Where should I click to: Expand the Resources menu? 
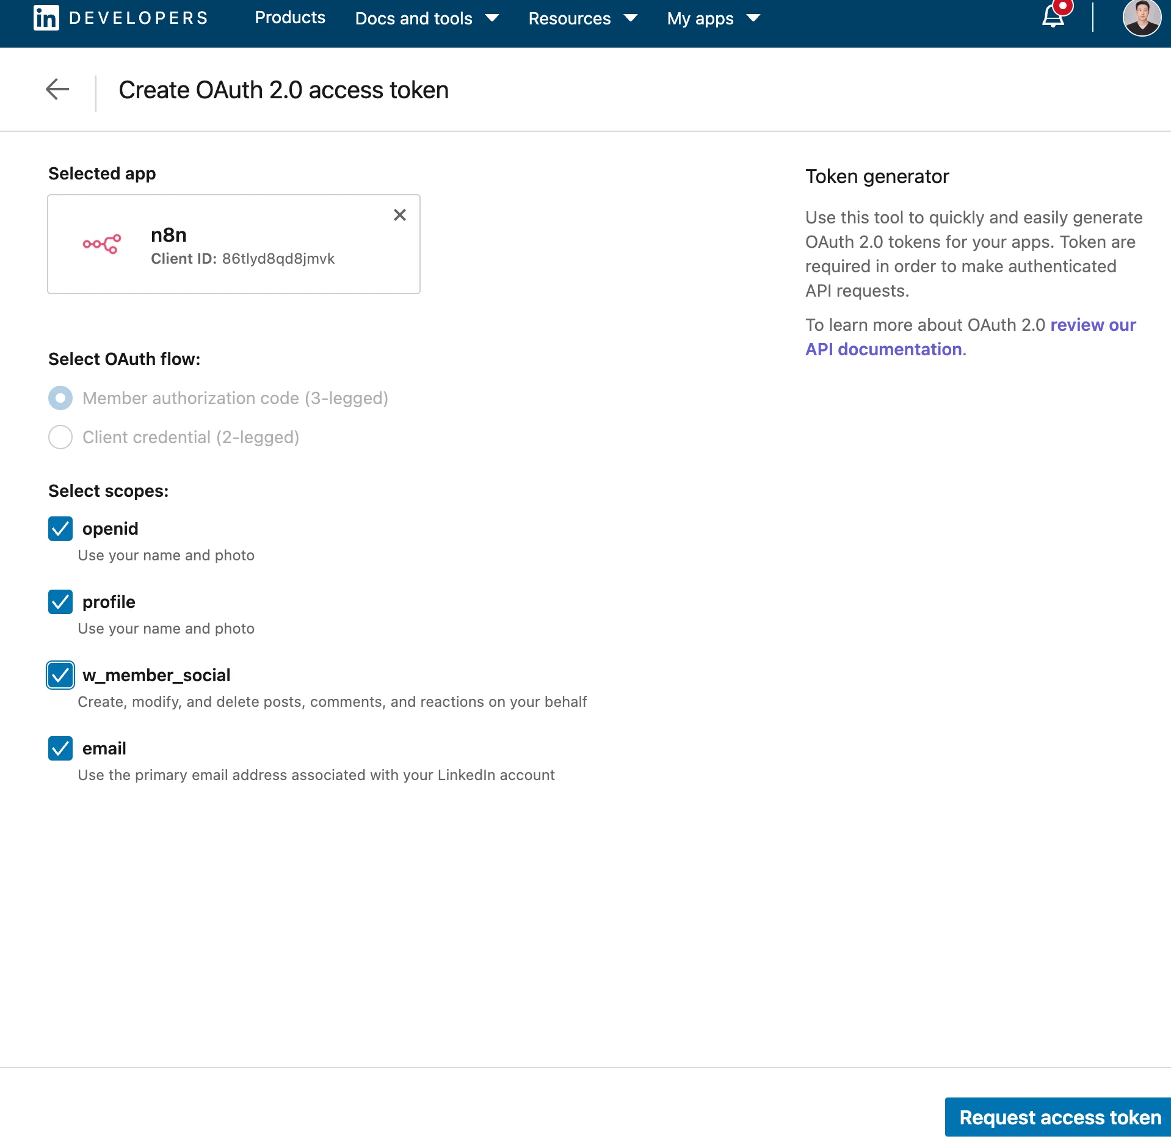coord(583,18)
